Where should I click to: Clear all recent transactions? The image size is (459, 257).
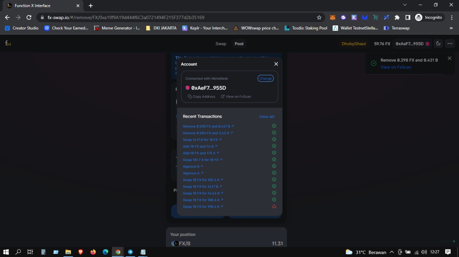[266, 117]
